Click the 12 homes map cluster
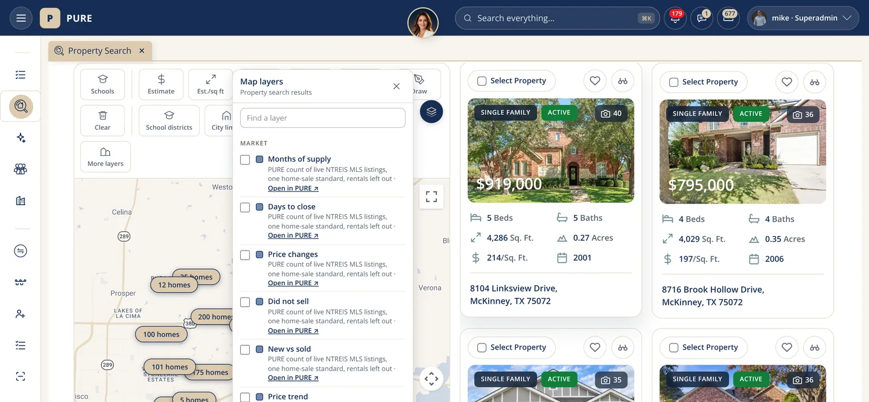The width and height of the screenshot is (869, 402). (174, 285)
